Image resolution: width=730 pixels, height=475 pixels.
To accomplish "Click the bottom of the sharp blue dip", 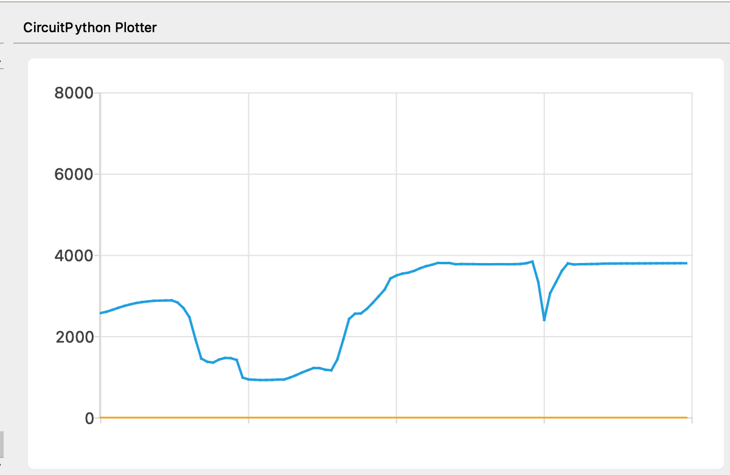I will [x=544, y=320].
